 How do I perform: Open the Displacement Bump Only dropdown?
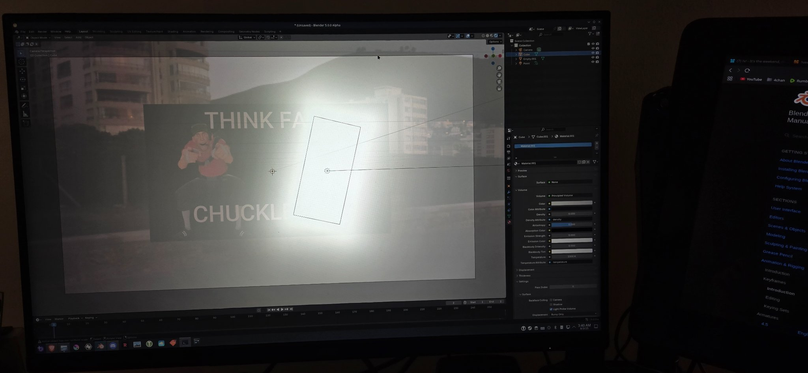tap(573, 315)
